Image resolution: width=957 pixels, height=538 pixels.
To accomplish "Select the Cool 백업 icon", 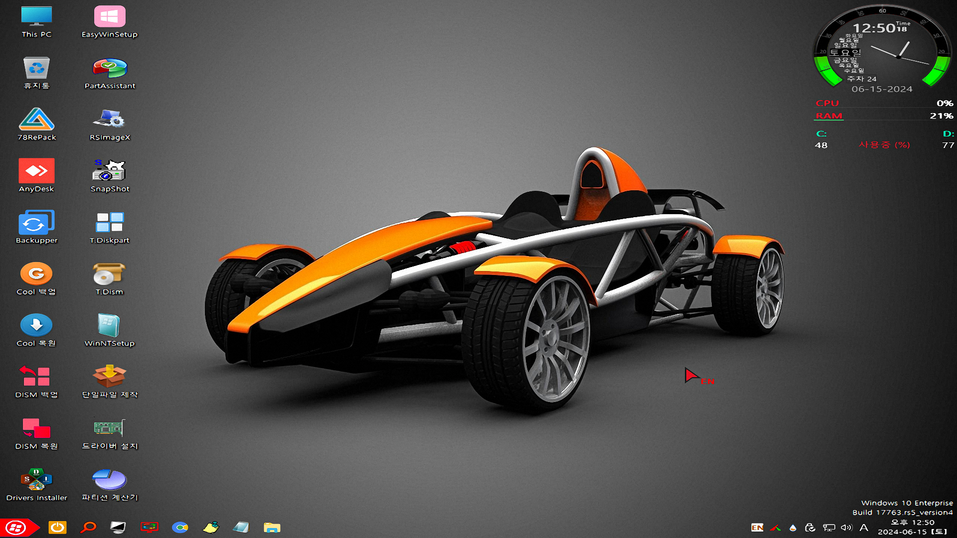I will (x=36, y=279).
